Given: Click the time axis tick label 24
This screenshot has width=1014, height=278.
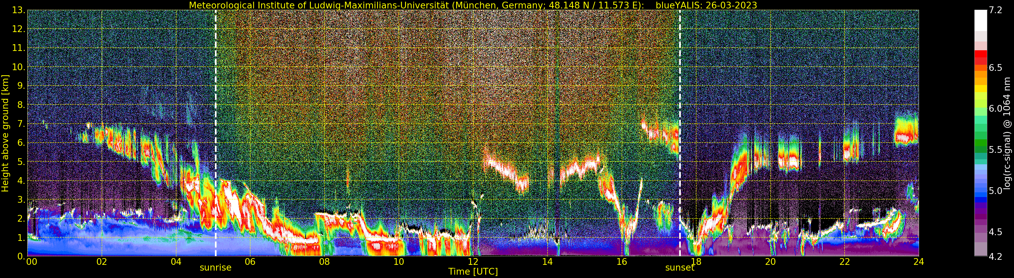Looking at the screenshot, I should click(918, 262).
